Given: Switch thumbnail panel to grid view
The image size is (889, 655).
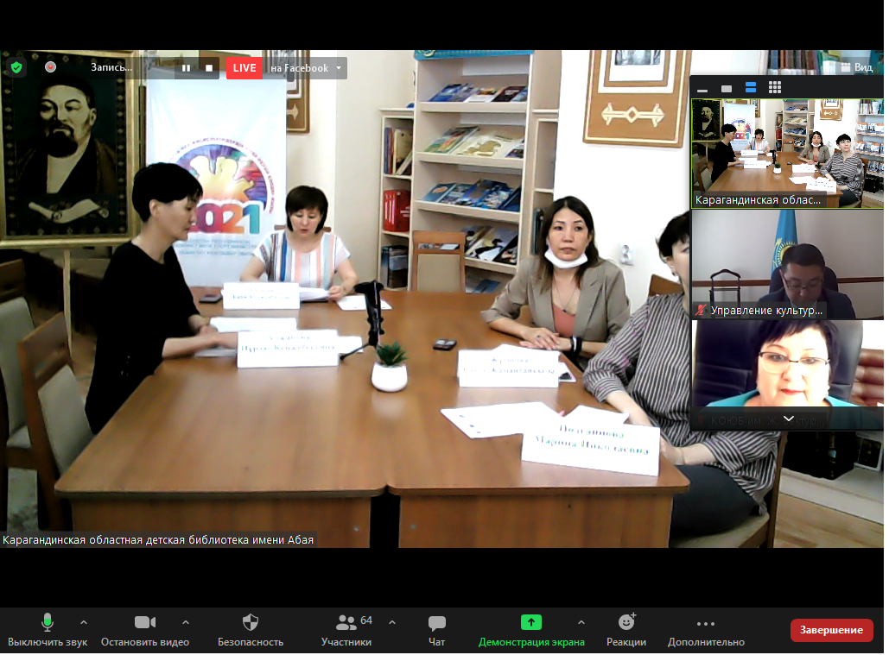Looking at the screenshot, I should pyautogui.click(x=775, y=88).
